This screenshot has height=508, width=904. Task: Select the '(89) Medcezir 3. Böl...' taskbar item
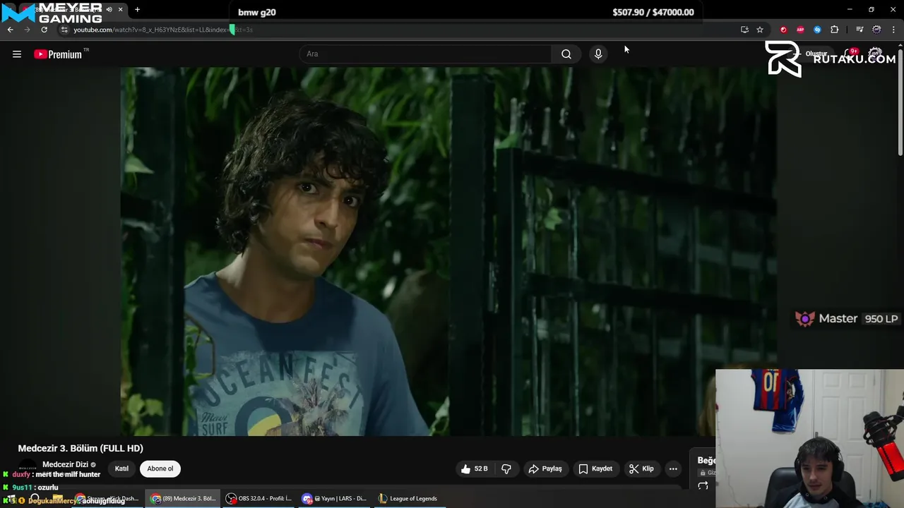[x=183, y=498]
